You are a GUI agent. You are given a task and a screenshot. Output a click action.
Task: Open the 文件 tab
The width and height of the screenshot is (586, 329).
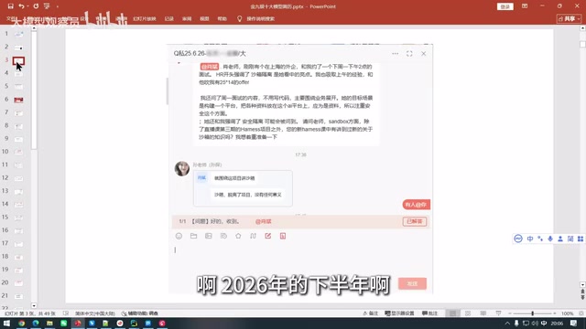pyautogui.click(x=11, y=18)
